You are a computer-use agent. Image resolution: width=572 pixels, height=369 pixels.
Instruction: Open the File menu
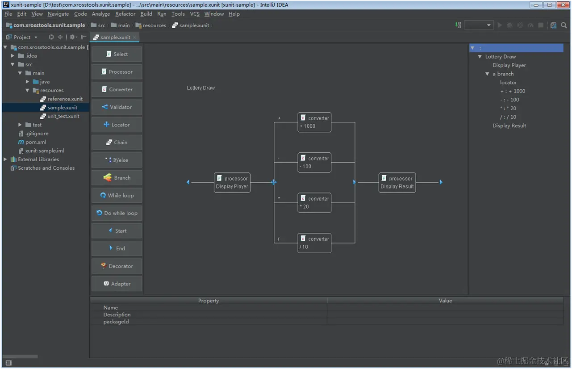tap(8, 14)
